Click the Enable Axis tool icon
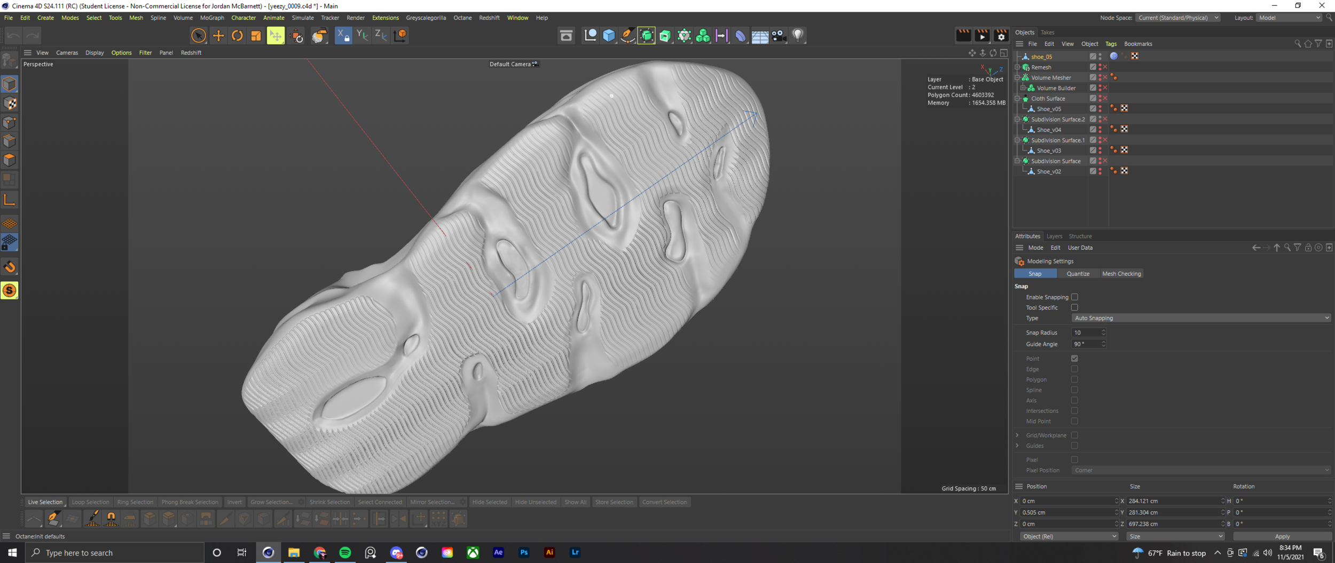Viewport: 1335px width, 563px height. coord(10,200)
